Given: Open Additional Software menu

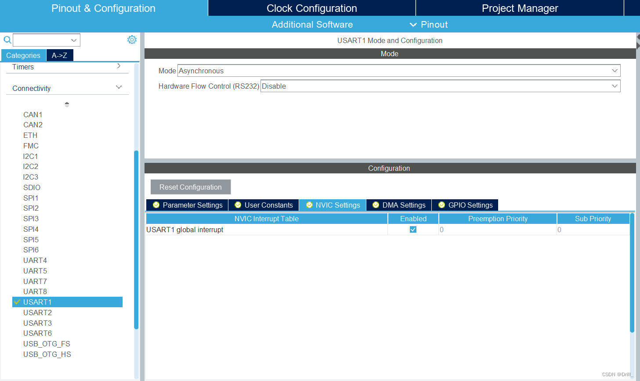Looking at the screenshot, I should 312,25.
